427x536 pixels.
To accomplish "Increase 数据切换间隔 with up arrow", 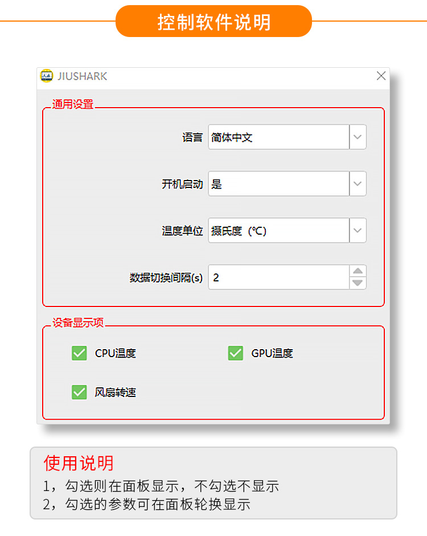I will 358,271.
